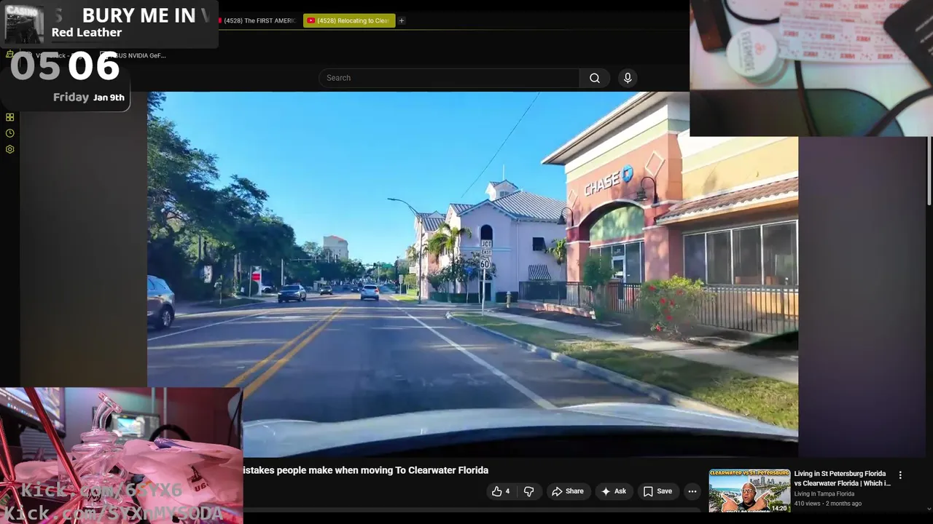Open 'Living in St Petersburg Florida' video title
This screenshot has width=933, height=524.
(842, 478)
